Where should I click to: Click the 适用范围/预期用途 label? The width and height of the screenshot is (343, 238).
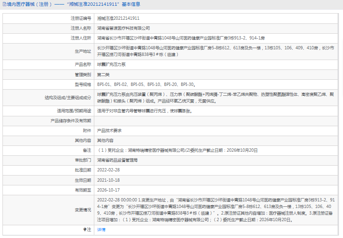74,111
